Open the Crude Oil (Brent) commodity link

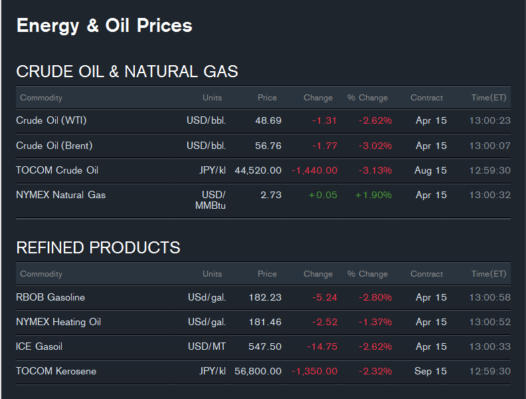[x=54, y=146]
